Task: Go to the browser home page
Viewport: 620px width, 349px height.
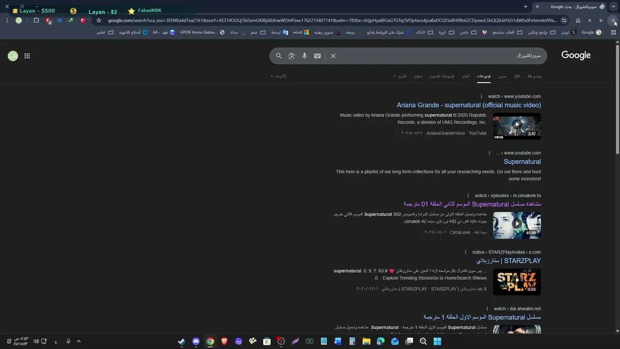Action: pyautogui.click(x=578, y=20)
